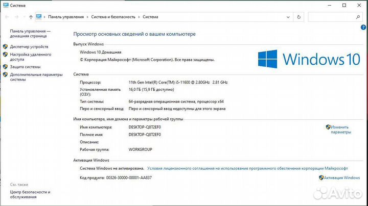The image size is (368, 206).
Task: Open Настройка удаленного доступа
Action: click(31, 57)
